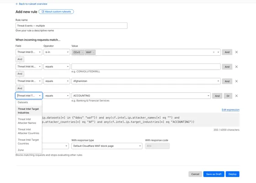The height and width of the screenshot is (183, 256).
Task: Delete the Afghanistan condition row
Action: coord(236,81)
